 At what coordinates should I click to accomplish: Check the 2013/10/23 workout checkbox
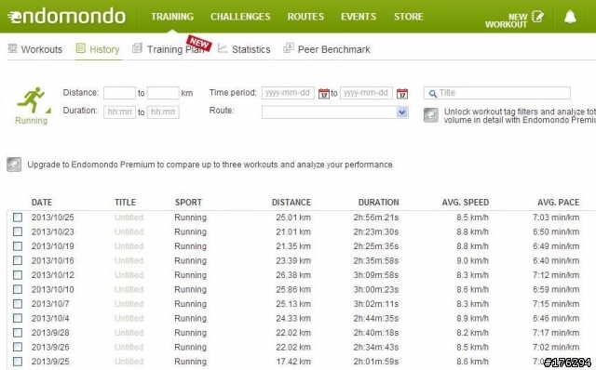point(18,231)
